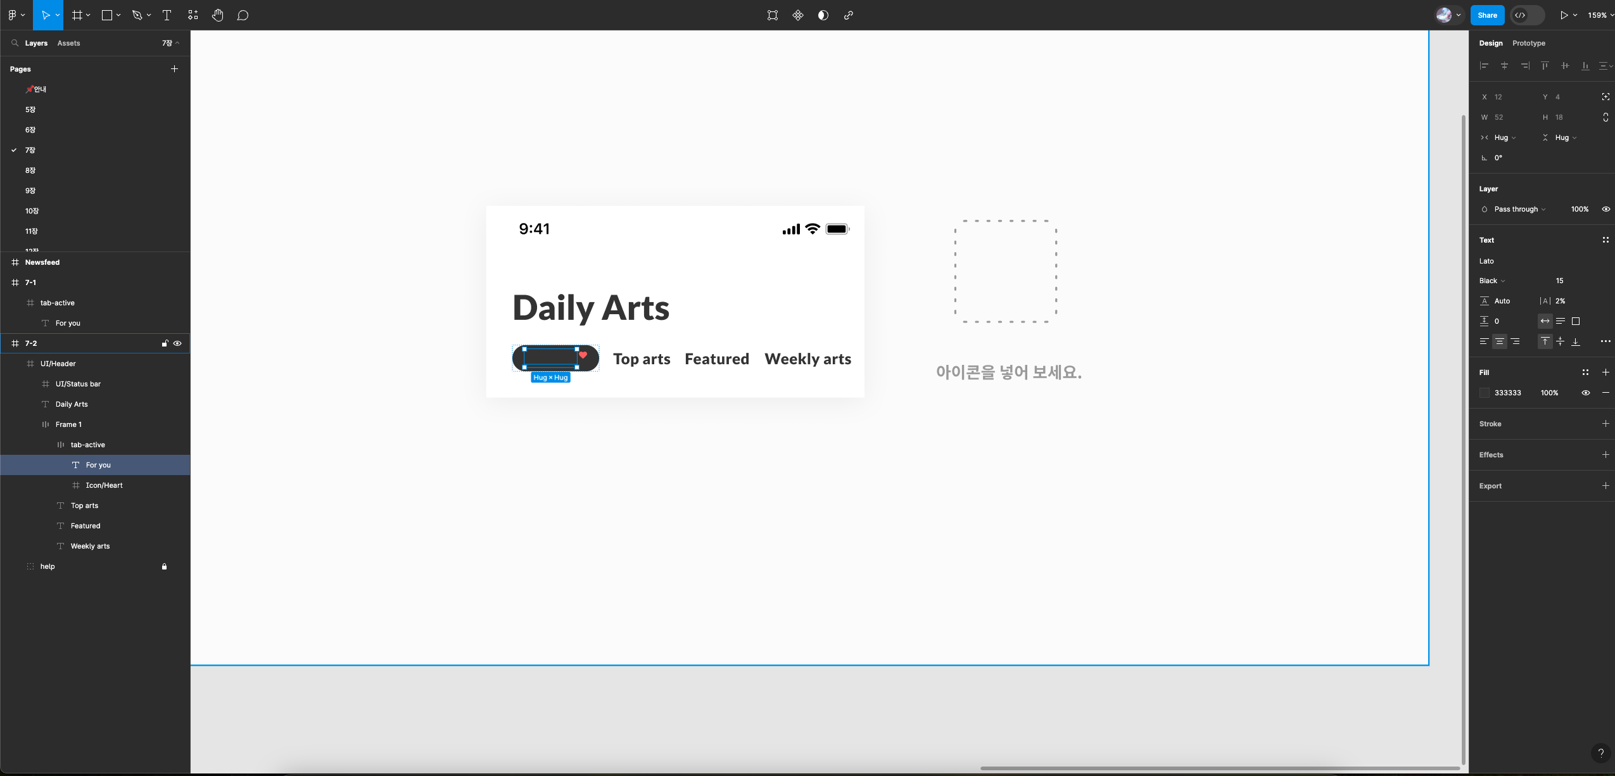Select the Hand tool
Screen dimensions: 1615x776
tap(217, 15)
